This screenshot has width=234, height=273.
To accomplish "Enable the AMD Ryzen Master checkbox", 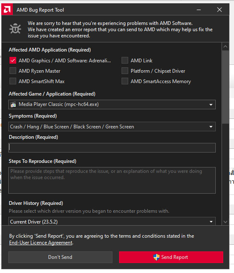I will [13, 71].
